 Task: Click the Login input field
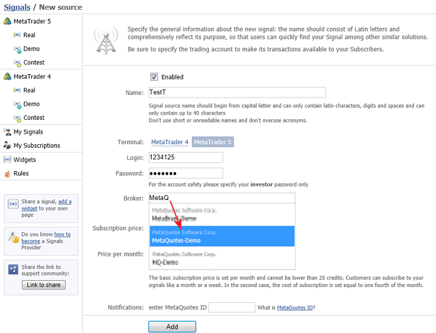click(x=186, y=157)
